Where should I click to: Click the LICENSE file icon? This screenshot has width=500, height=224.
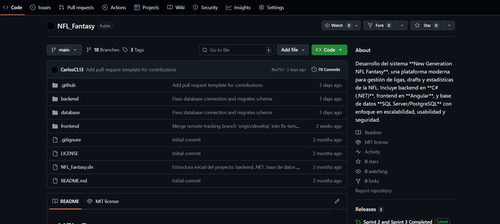tap(55, 154)
